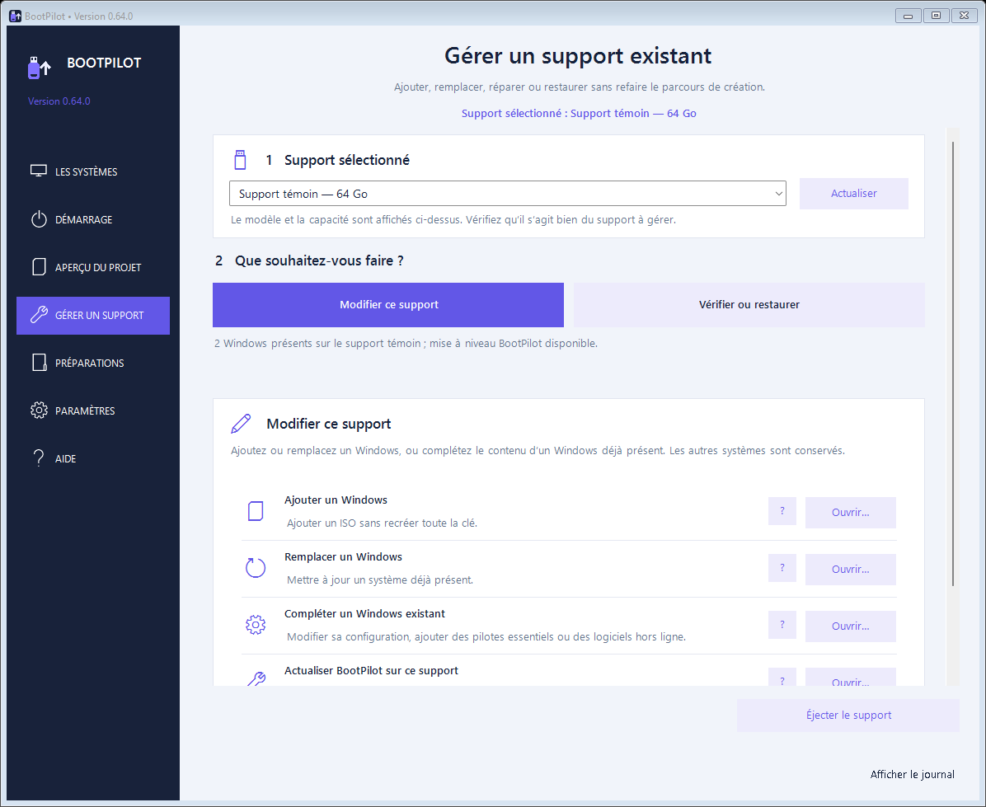Click Ouvrir... for Ajouter un Windows
The image size is (986, 807).
click(850, 512)
